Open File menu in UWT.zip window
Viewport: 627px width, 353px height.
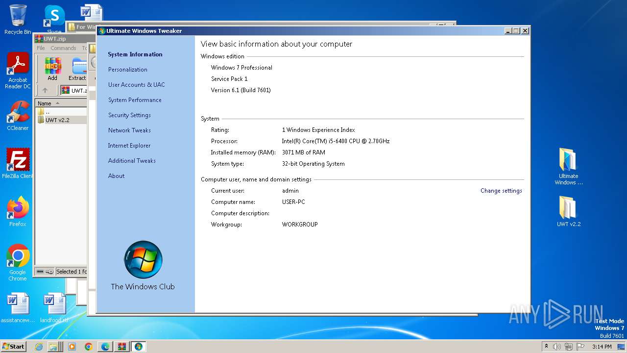click(41, 48)
